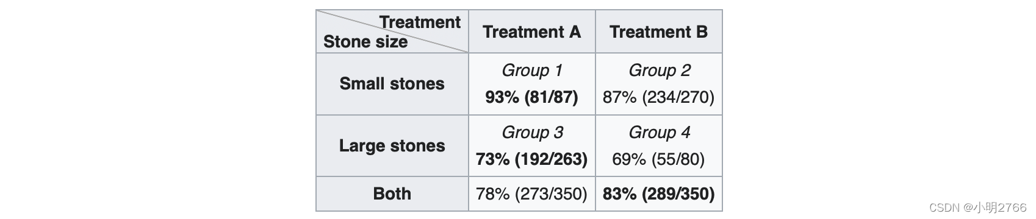Select the Small stones row header
The width and height of the screenshot is (1036, 219).
pyautogui.click(x=392, y=83)
